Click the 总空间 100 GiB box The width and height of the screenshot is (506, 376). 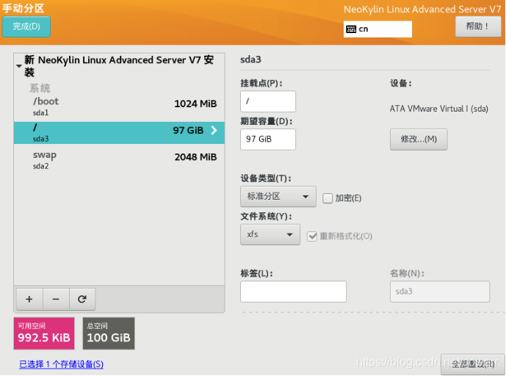click(x=109, y=333)
